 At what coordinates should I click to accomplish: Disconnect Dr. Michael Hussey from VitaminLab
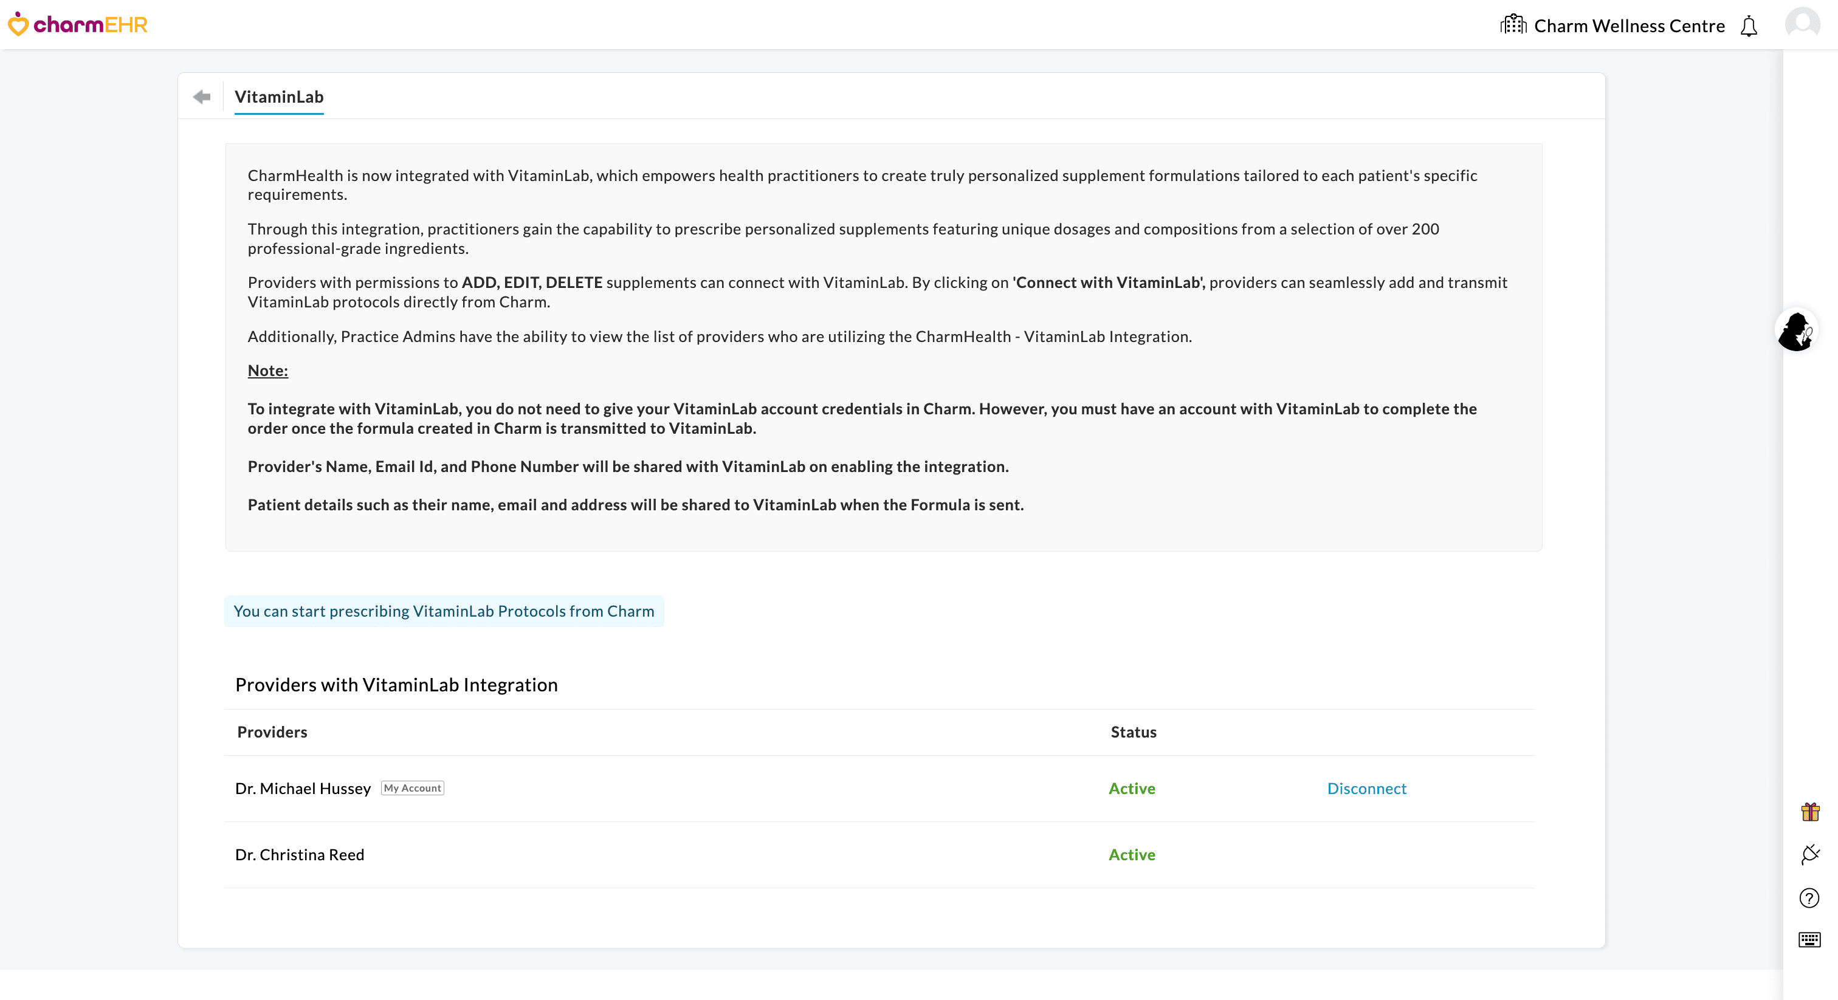pos(1366,789)
